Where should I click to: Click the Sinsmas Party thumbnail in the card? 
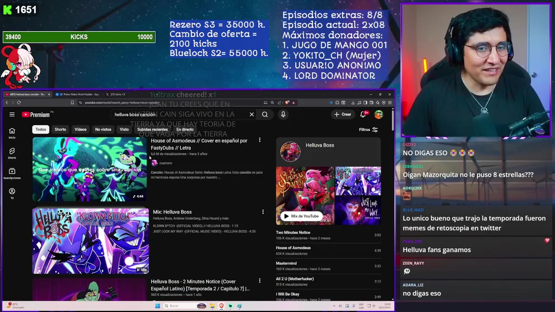tap(305, 195)
